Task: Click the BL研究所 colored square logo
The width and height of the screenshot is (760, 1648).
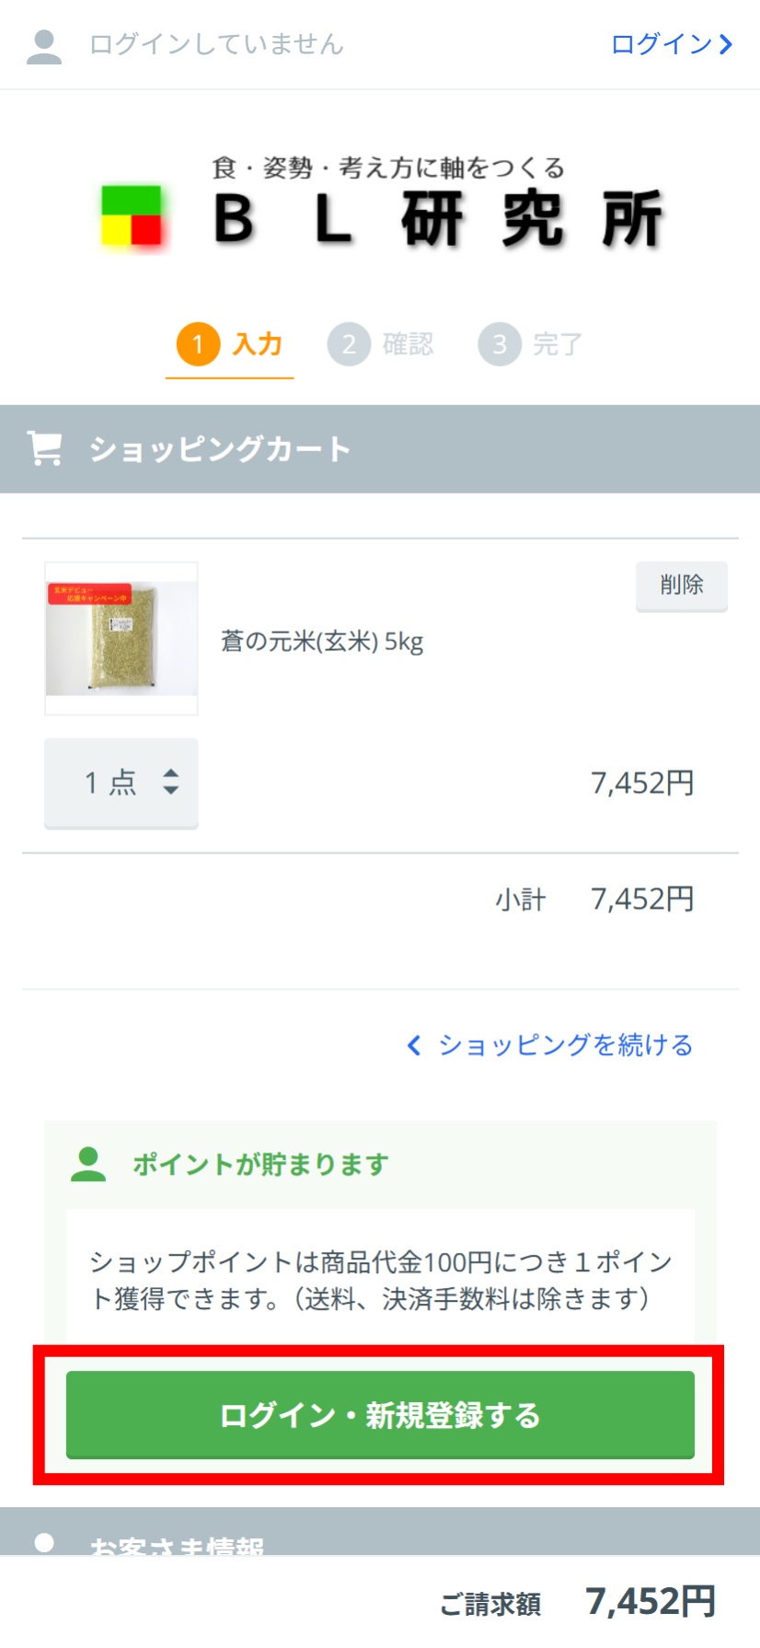Action: [132, 217]
